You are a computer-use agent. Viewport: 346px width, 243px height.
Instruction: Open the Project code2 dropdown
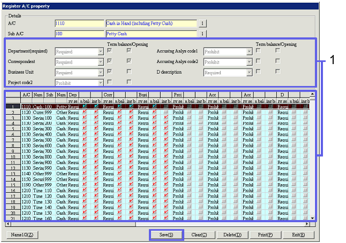coord(101,83)
